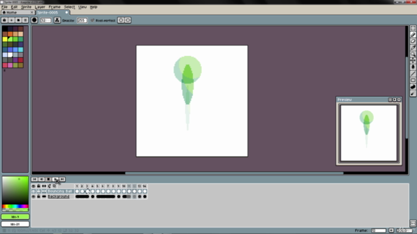The height and width of the screenshot is (234, 417).
Task: Select the Rectangle shape tool
Action: tap(412, 80)
